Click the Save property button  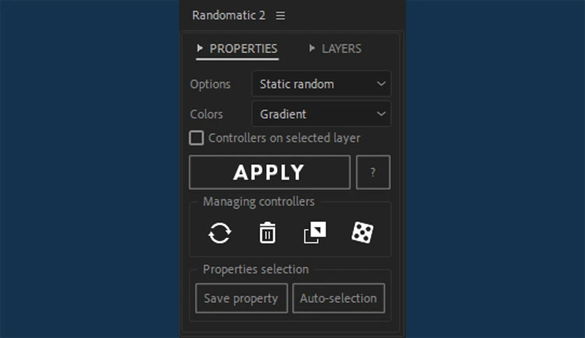pyautogui.click(x=241, y=298)
